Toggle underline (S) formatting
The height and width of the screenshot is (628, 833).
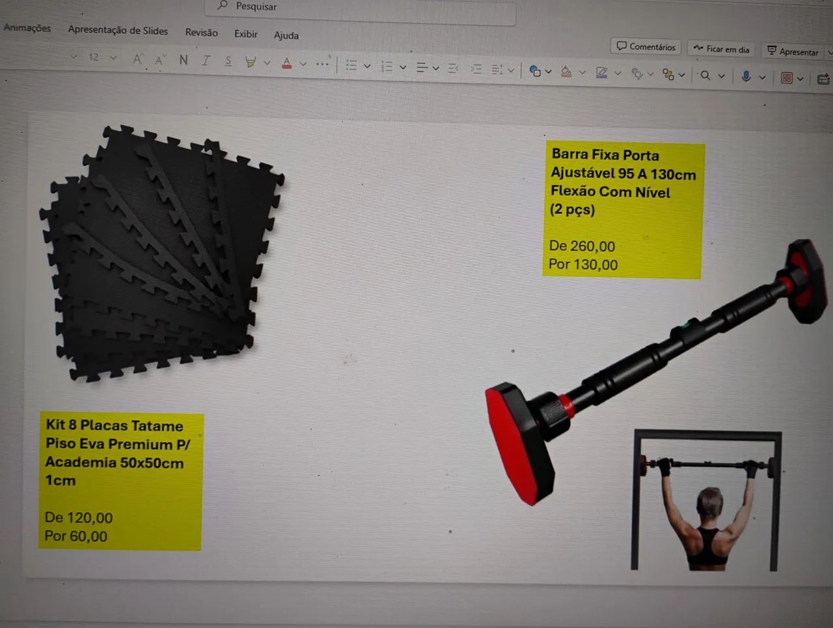[x=228, y=61]
